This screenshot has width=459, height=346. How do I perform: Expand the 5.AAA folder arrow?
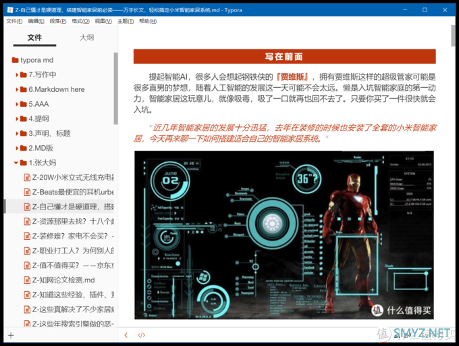point(17,104)
